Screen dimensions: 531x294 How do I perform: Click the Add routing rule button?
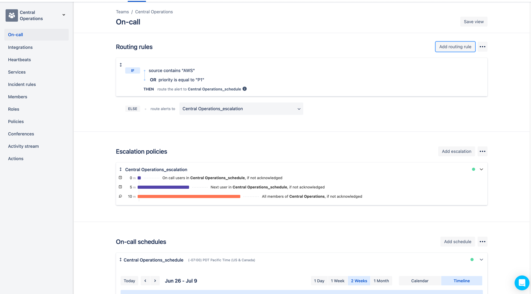455,46
